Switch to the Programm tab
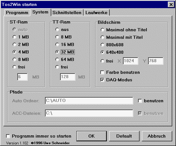 17,13
